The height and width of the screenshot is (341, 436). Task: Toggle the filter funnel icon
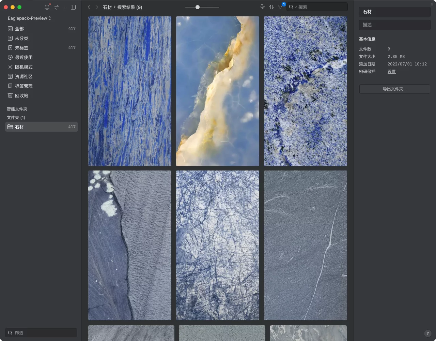pyautogui.click(x=280, y=7)
